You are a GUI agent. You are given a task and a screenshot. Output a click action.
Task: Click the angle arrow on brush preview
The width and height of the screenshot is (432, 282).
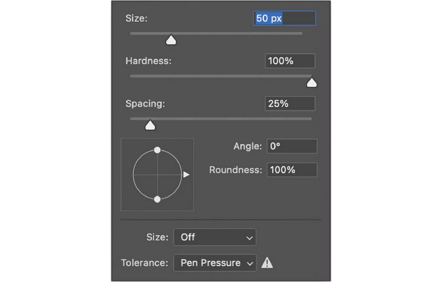click(186, 175)
